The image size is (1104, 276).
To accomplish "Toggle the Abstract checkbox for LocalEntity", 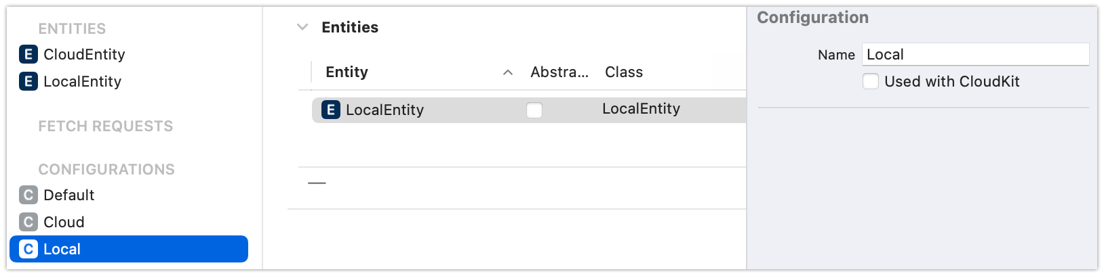I will click(534, 110).
